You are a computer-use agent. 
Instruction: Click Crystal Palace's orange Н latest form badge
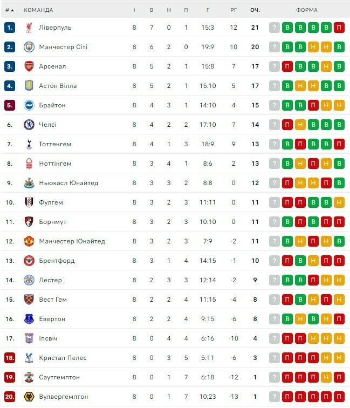coord(339,358)
